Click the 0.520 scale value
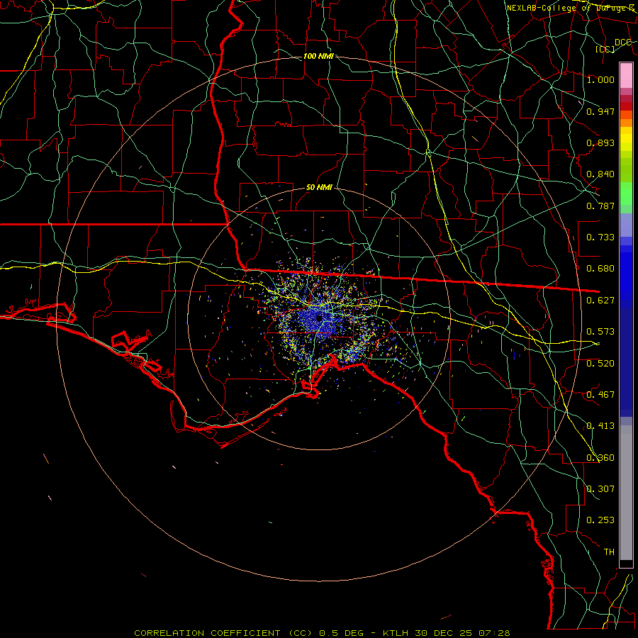Viewport: 638px width, 638px height. 600,363
